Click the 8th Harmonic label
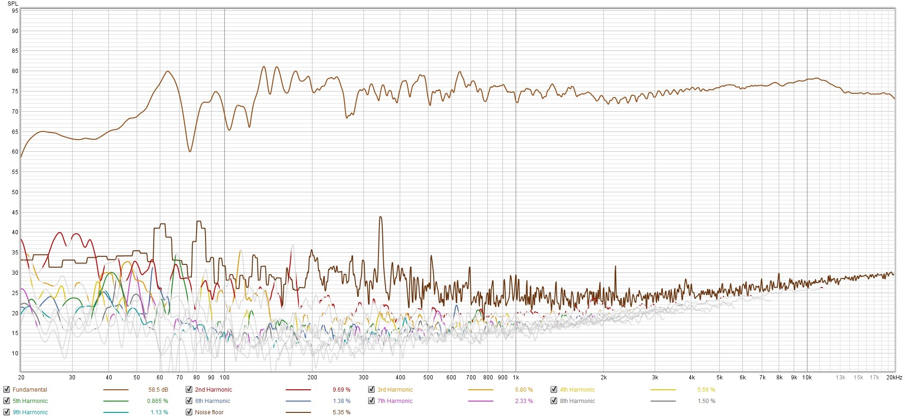Image resolution: width=905 pixels, height=419 pixels. tap(577, 401)
